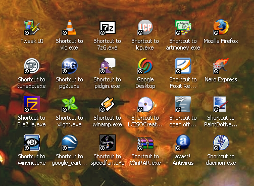Click the 'Shortcut to lcp.exe' label
This screenshot has width=254, height=186.
tap(145, 44)
